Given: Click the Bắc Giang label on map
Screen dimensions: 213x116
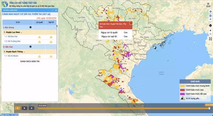Looking at the screenshot, I should (x=145, y=37).
